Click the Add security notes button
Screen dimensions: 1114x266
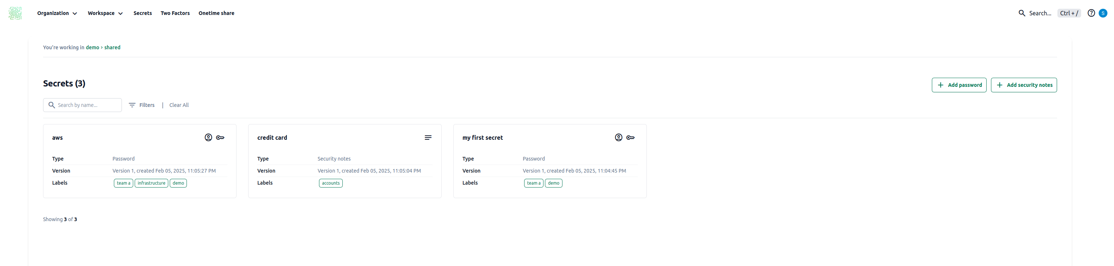point(1023,85)
